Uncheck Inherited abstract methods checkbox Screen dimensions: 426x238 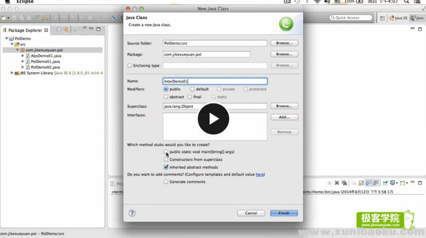[166, 167]
